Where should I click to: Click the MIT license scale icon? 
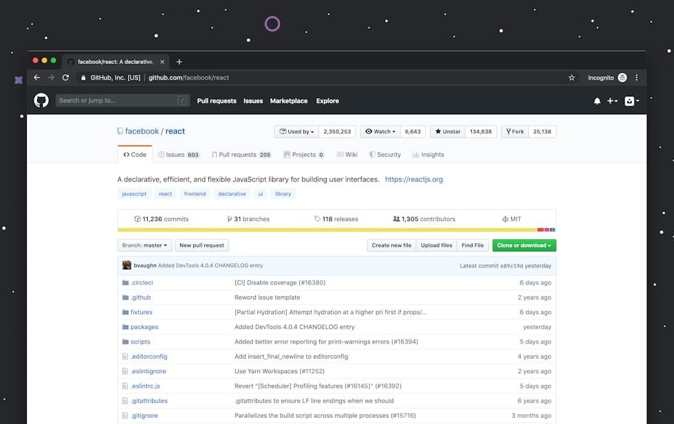(505, 219)
